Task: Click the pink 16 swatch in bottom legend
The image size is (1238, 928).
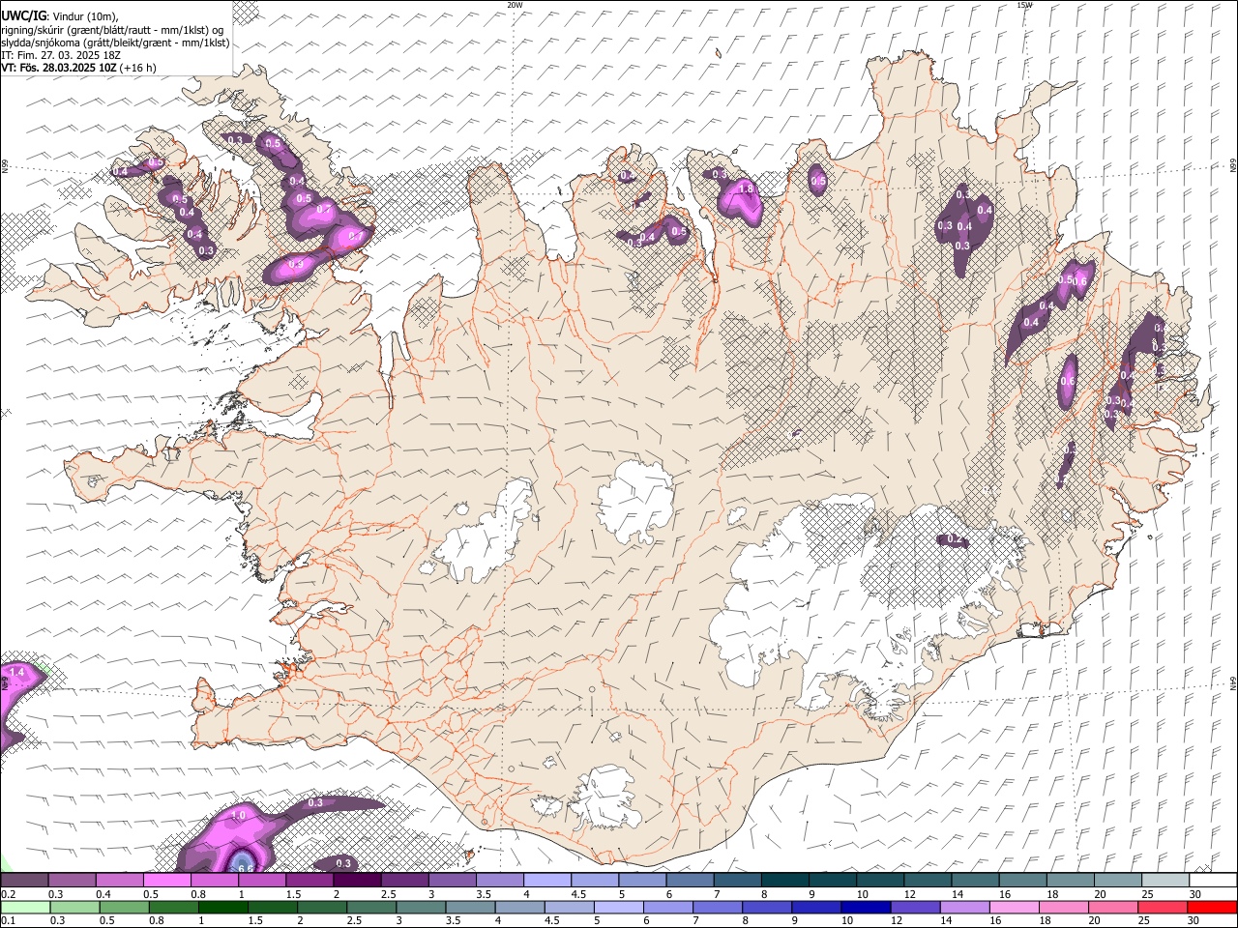Action: coord(1015,907)
